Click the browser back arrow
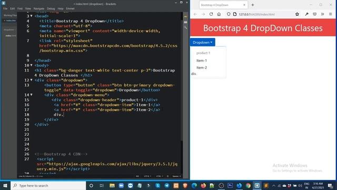Image resolution: width=337 pixels, height=190 pixels. tap(195, 14)
